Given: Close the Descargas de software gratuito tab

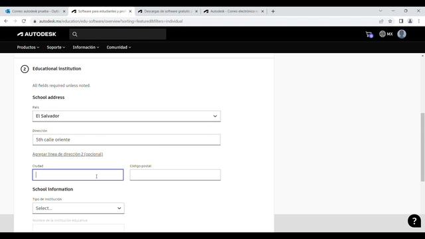Looking at the screenshot, I should point(197,11).
